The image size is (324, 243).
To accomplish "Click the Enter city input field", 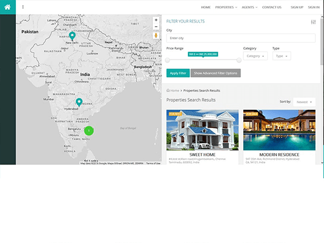I will click(241, 38).
